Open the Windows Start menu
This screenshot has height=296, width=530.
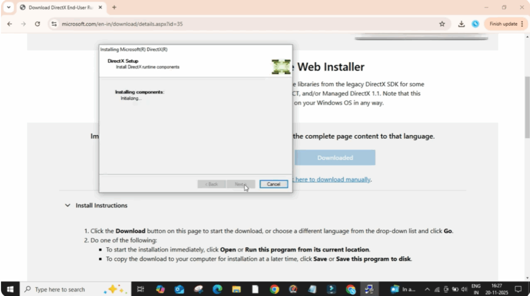(10, 289)
